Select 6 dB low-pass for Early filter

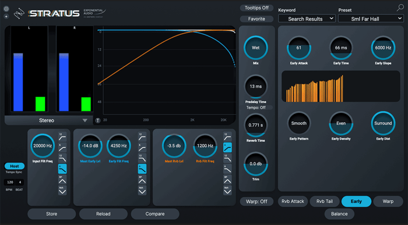click(142, 169)
